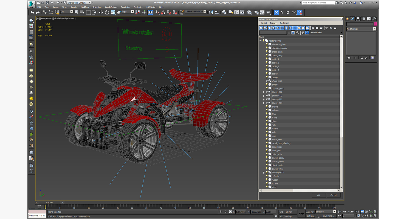Open the Material Editor from toolbar
Screen dimensions: 406x219
pyautogui.click(x=249, y=12)
